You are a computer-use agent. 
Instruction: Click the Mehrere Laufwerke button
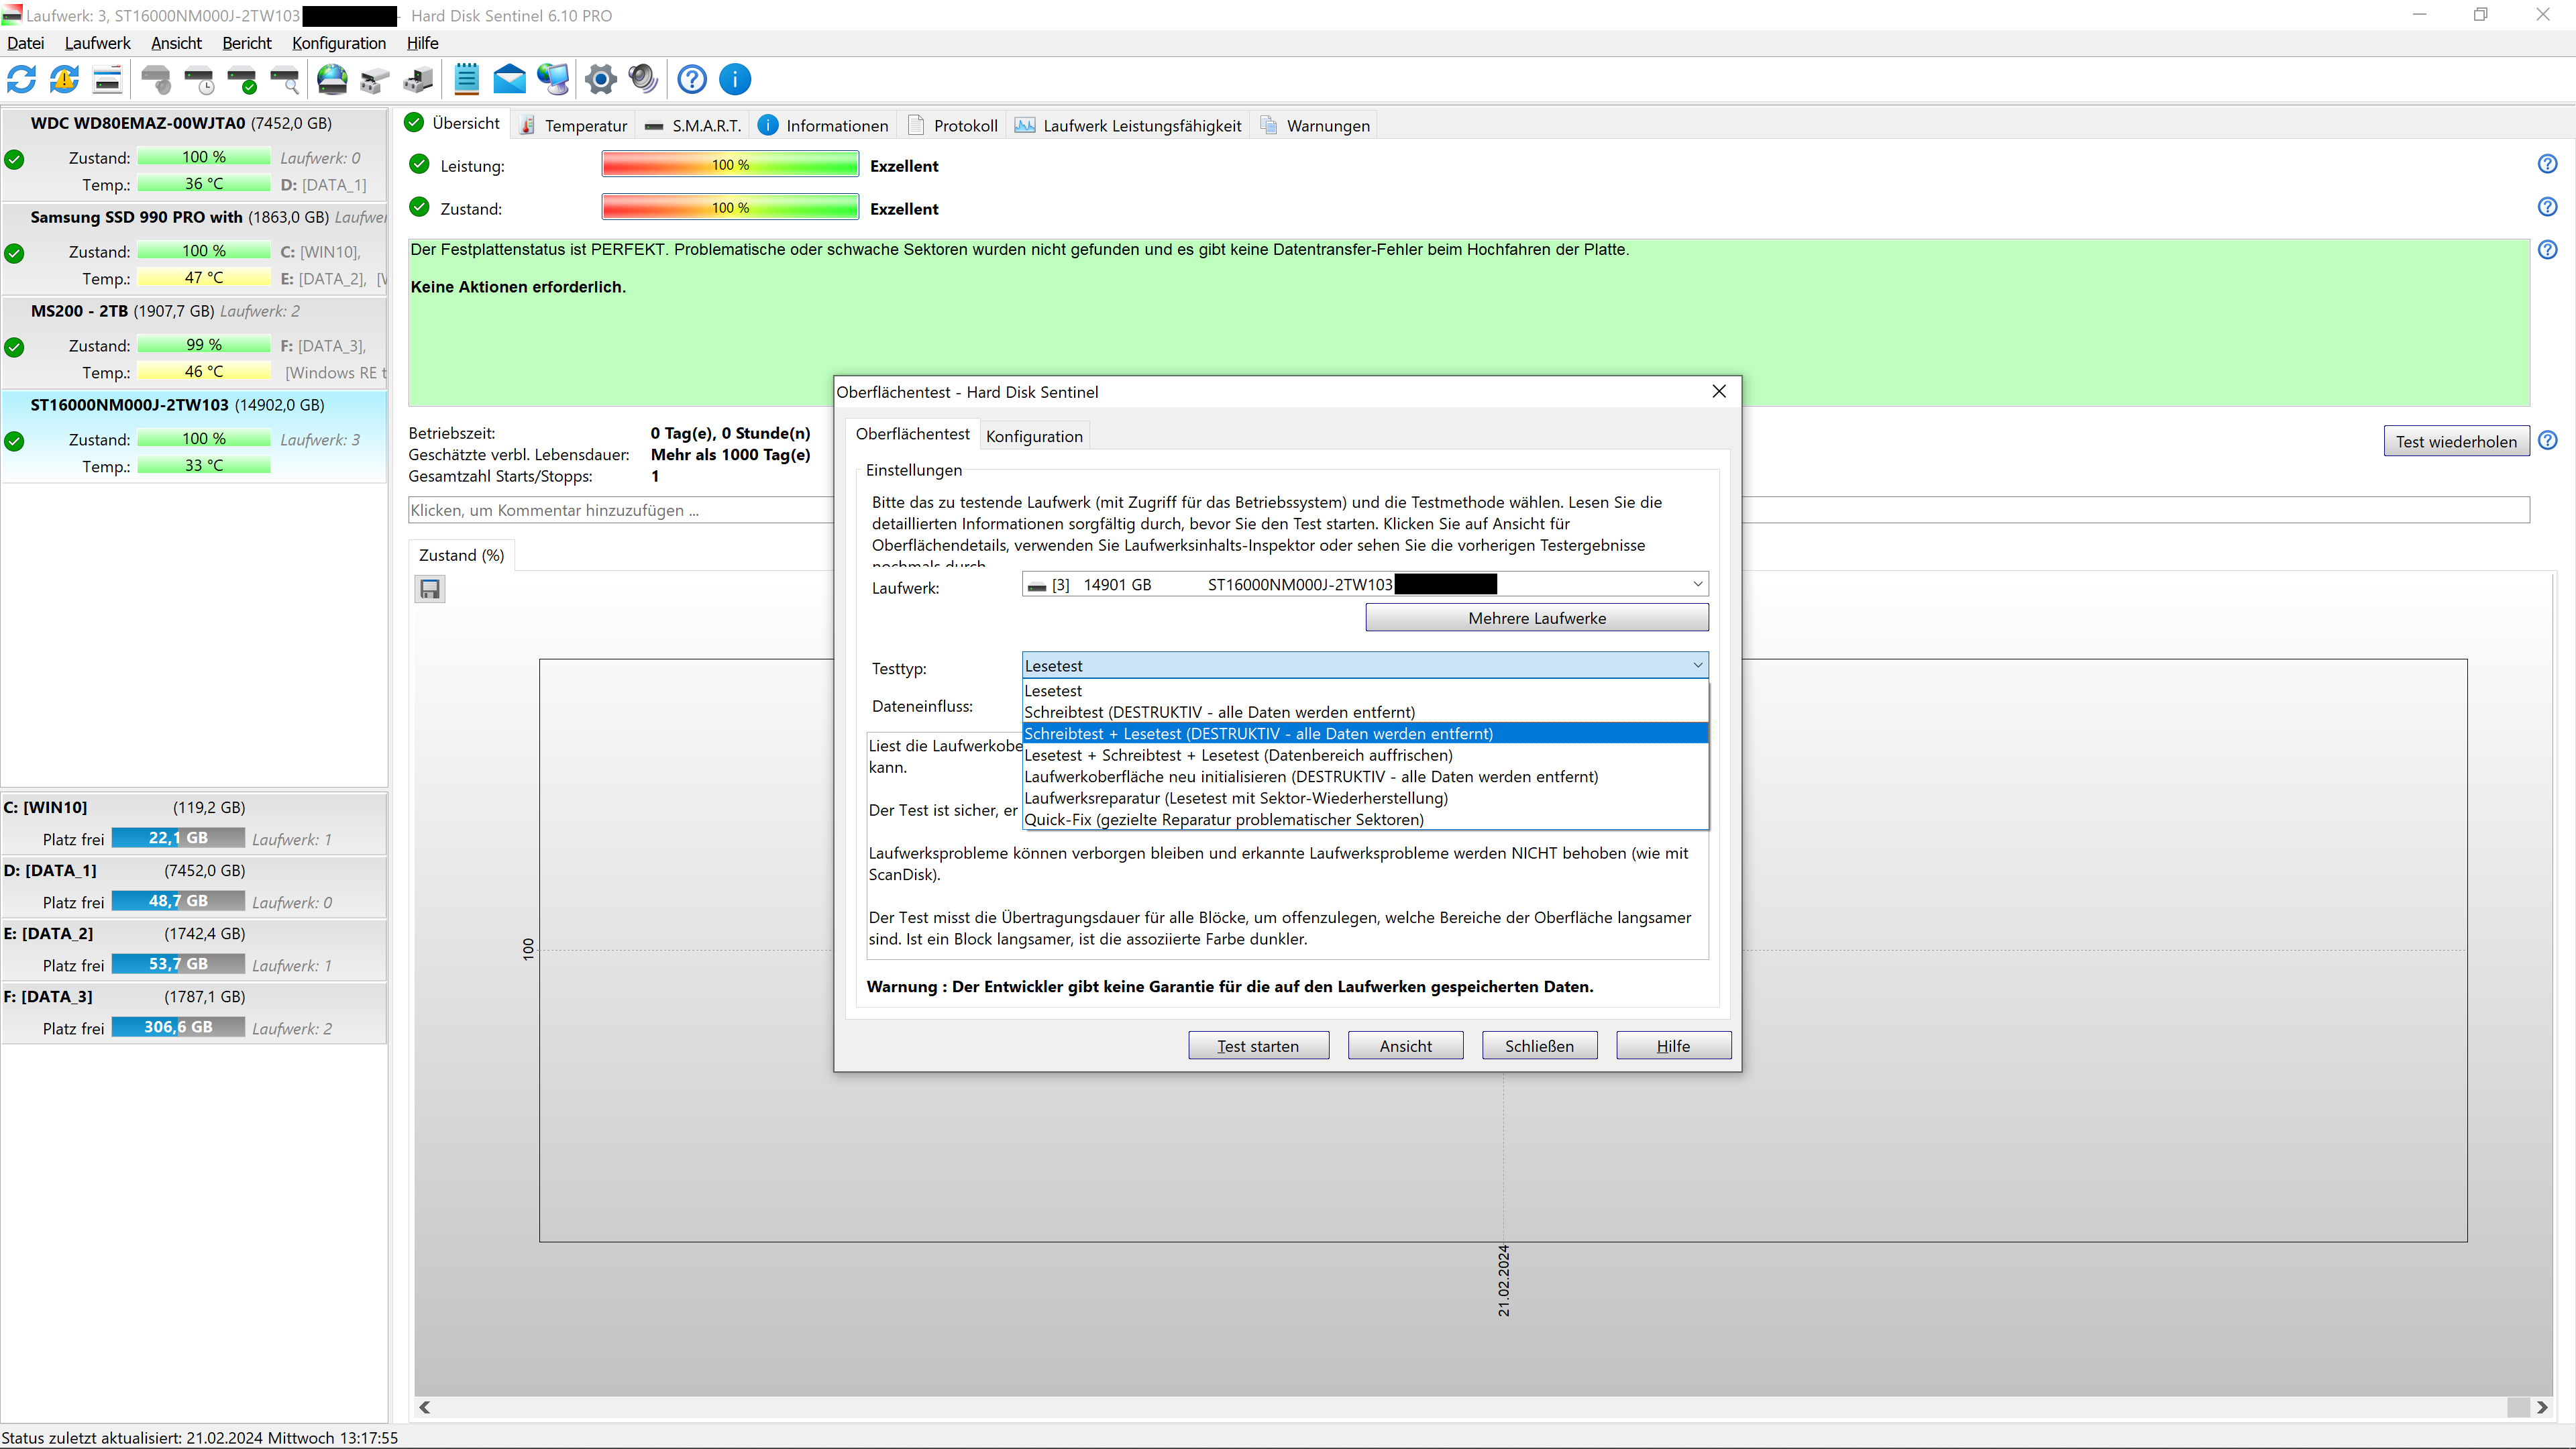pos(1536,618)
